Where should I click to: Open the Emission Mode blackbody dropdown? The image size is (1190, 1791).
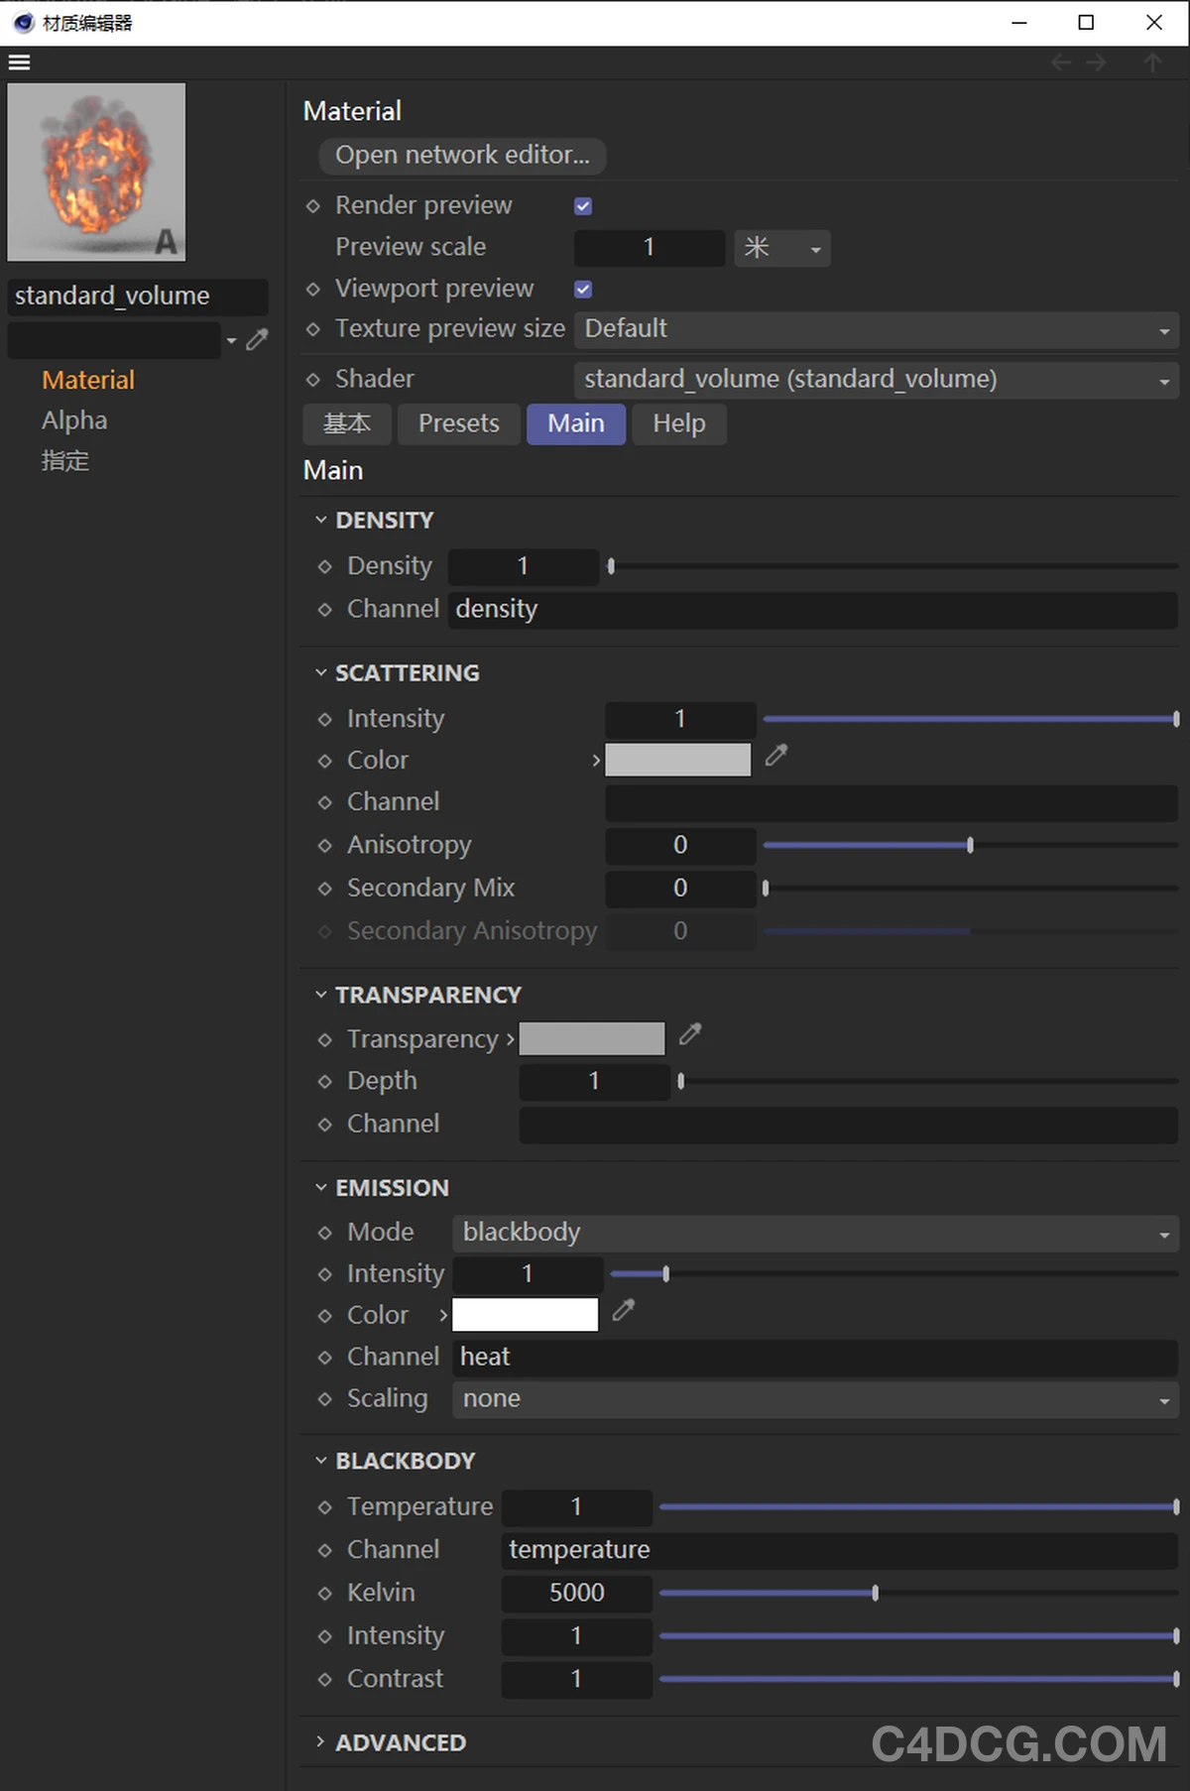coord(814,1233)
